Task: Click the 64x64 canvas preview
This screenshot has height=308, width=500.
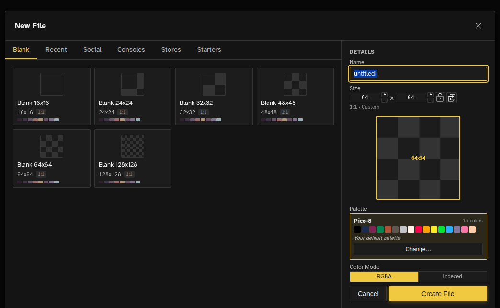Action: [418, 158]
